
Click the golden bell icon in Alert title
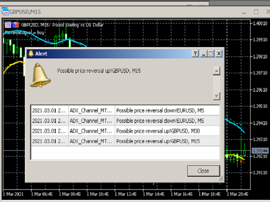31,53
